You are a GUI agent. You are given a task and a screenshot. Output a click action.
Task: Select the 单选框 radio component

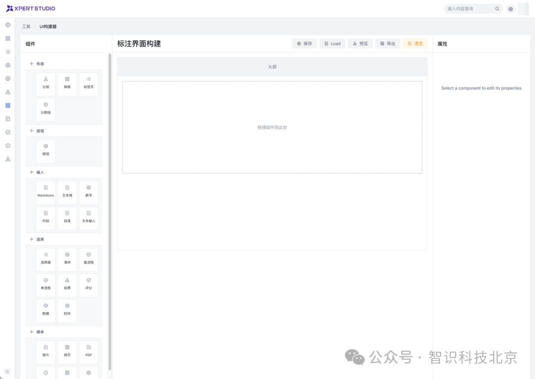(46, 285)
